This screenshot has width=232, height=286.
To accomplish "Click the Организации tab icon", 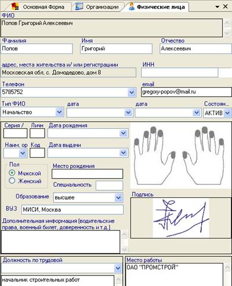I will click(x=79, y=6).
